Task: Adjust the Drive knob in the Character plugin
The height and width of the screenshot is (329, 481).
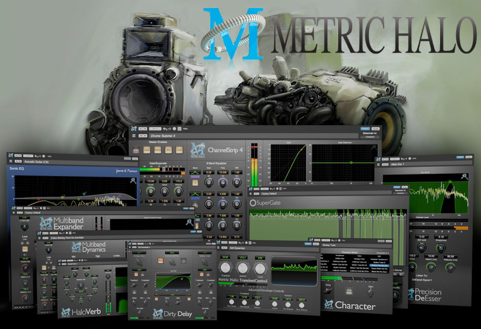Action: pos(327,291)
